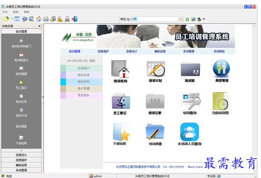Image resolution: width=261 pixels, height=178 pixels.
Task: Click the exit door toolbar icon
Action: click(x=75, y=19)
